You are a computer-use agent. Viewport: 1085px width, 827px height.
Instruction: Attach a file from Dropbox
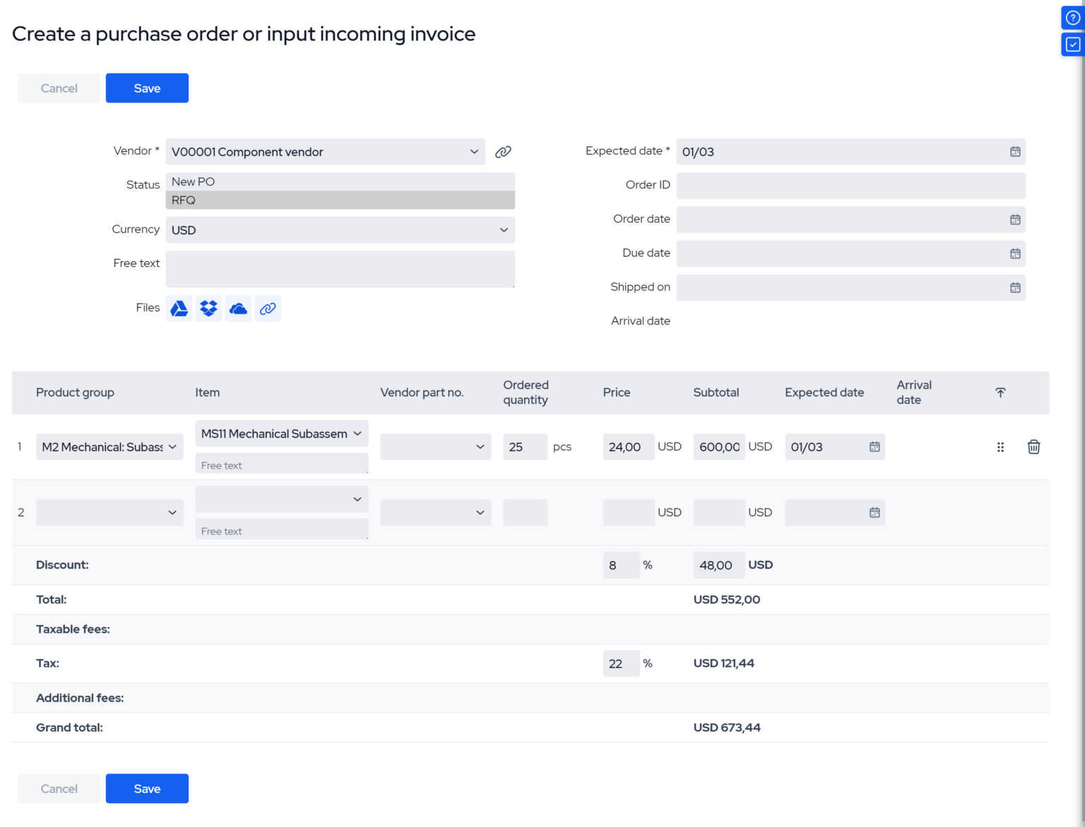click(x=208, y=308)
